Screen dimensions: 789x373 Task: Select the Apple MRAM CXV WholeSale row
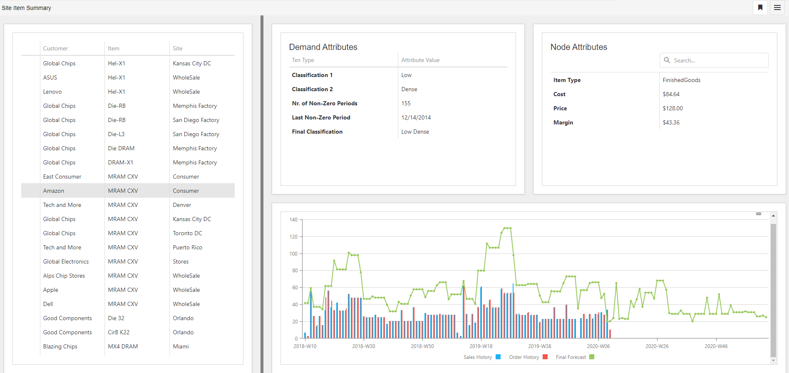(x=128, y=290)
